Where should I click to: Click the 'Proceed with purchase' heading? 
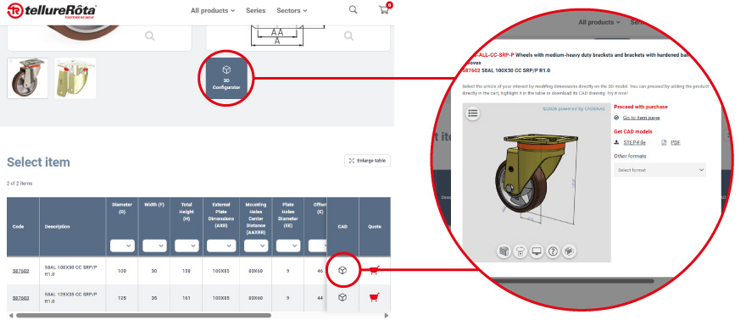[x=640, y=107]
